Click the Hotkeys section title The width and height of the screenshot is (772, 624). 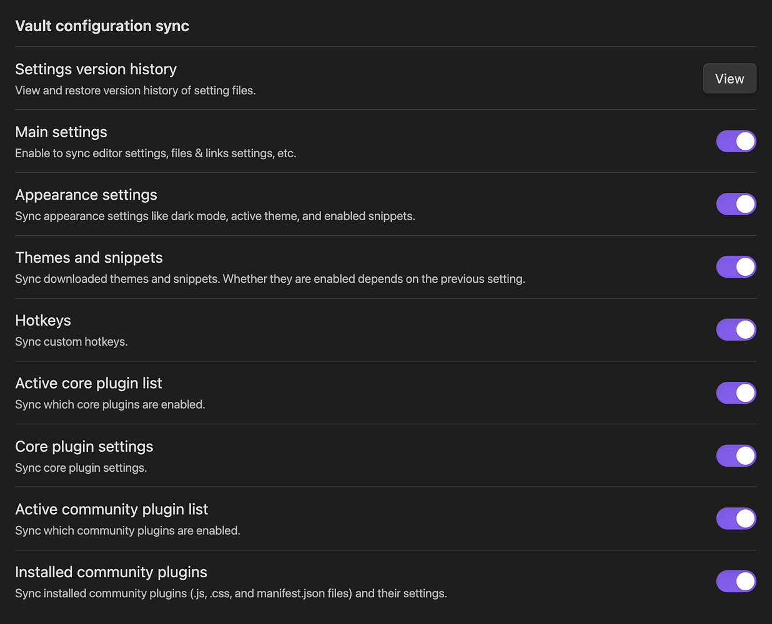coord(42,320)
